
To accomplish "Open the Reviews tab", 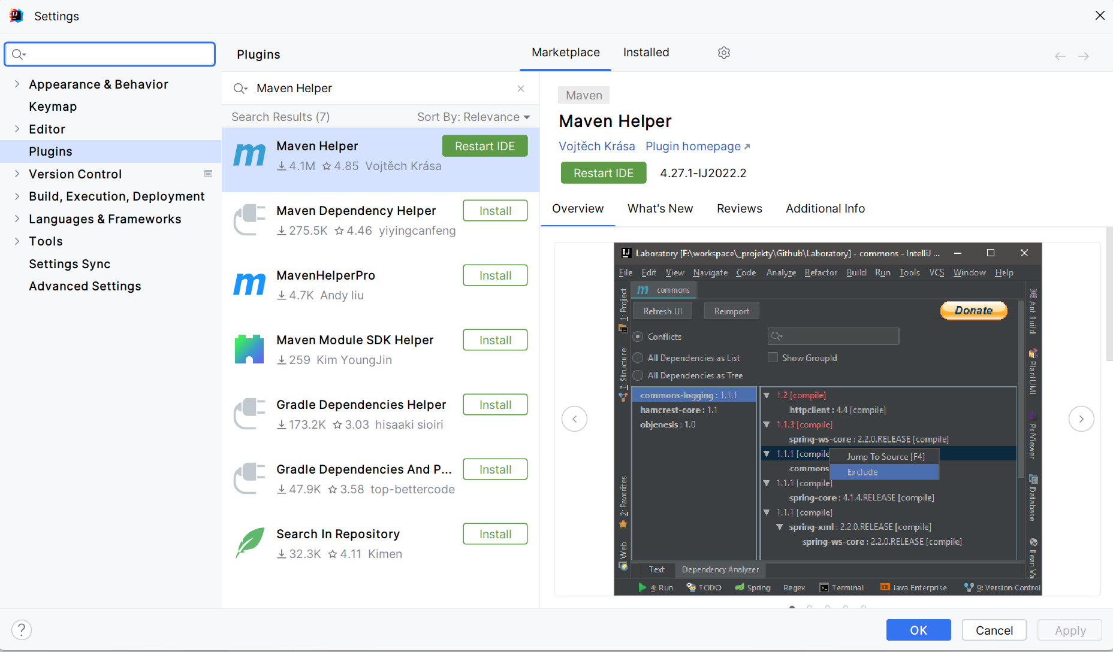I will point(739,209).
